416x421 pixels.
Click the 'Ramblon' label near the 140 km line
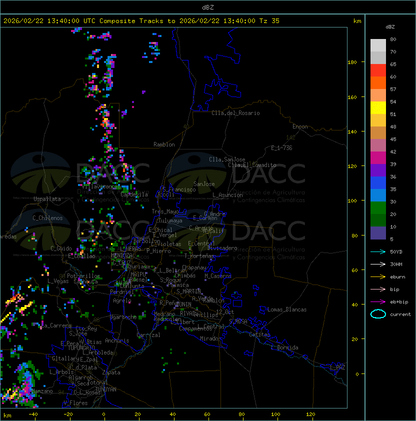164,144
